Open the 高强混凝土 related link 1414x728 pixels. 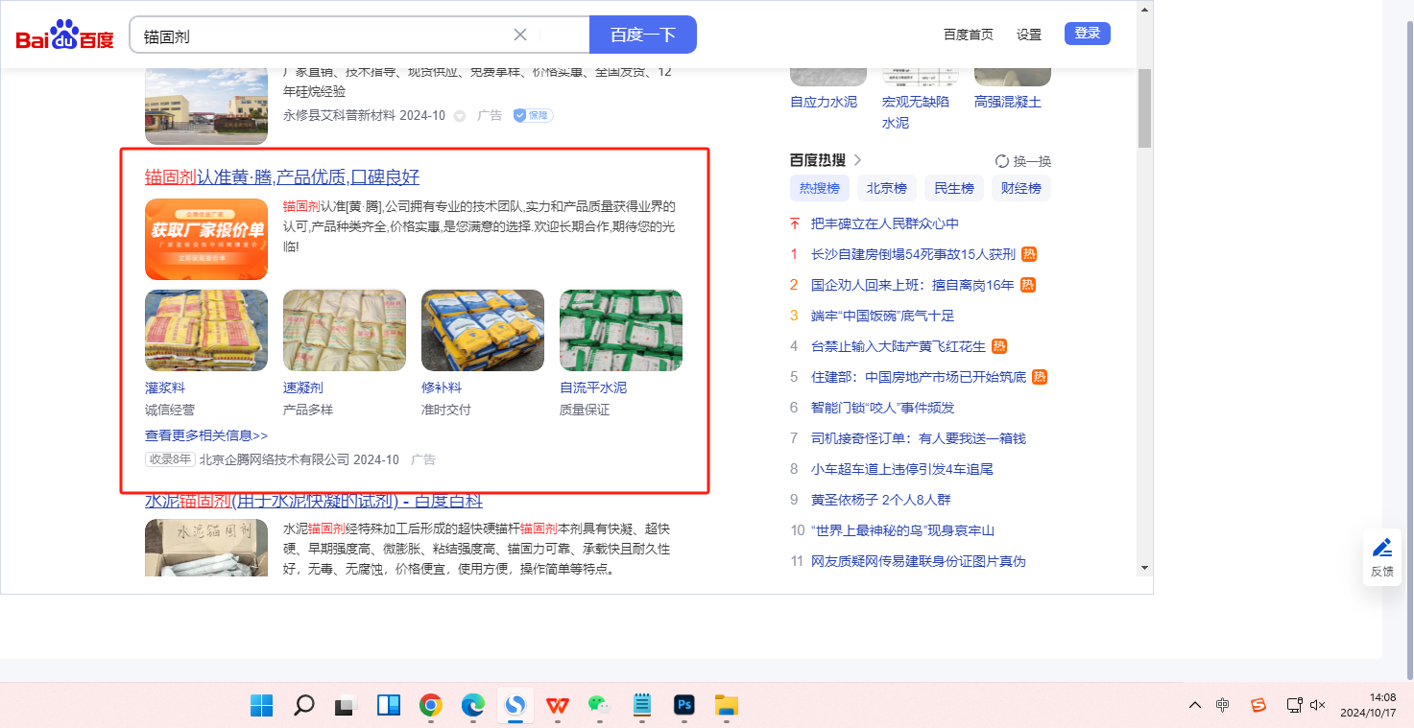(x=1008, y=102)
